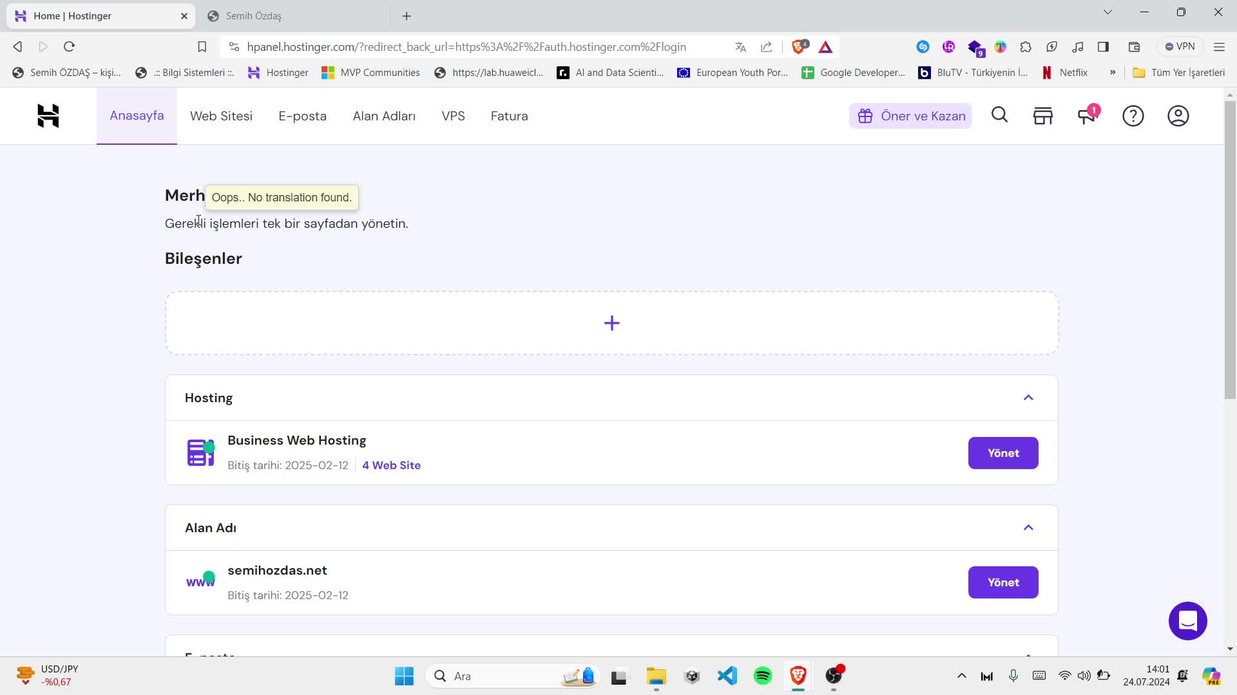
Task: Open MVP Communities bookmark
Action: pyautogui.click(x=371, y=73)
